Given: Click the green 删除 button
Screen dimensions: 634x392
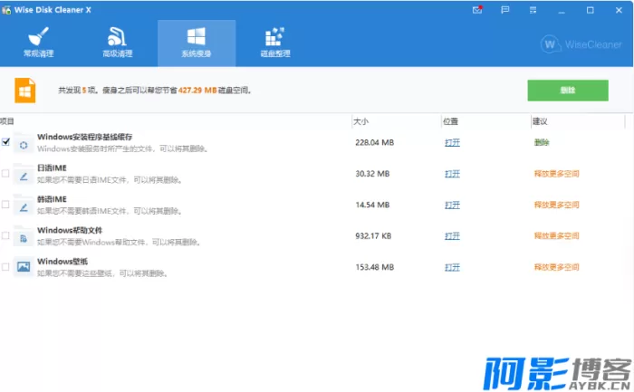Looking at the screenshot, I should (x=568, y=91).
